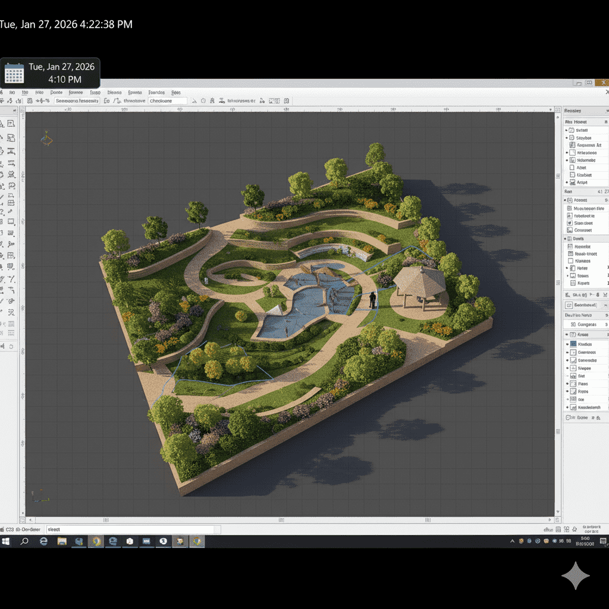Viewport: 609px width, 609px height.
Task: Toggle the checkbox next to "Uosbiet"
Action: pos(572,175)
